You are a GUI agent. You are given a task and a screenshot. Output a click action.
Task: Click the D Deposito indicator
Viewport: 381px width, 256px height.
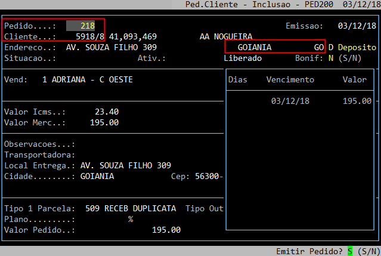[x=352, y=47]
